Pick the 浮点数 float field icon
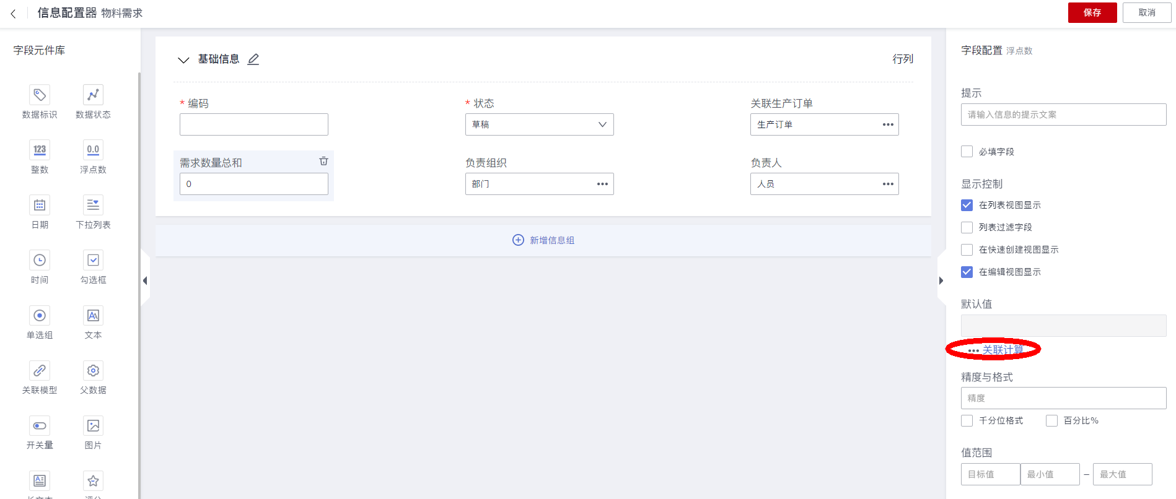This screenshot has width=1176, height=499. (93, 150)
